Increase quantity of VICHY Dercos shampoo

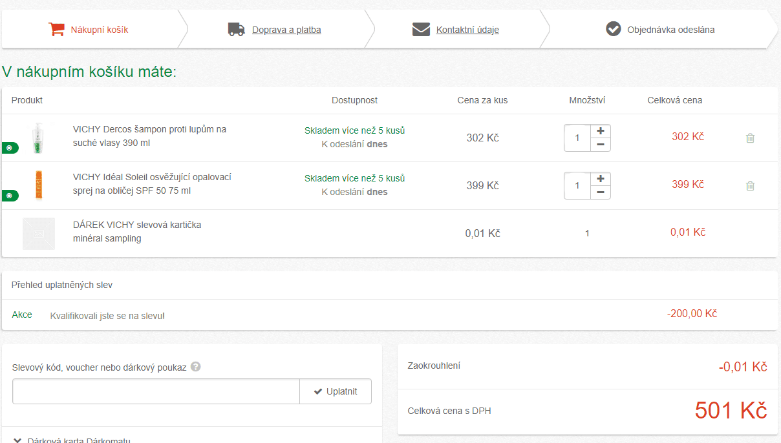pyautogui.click(x=601, y=131)
